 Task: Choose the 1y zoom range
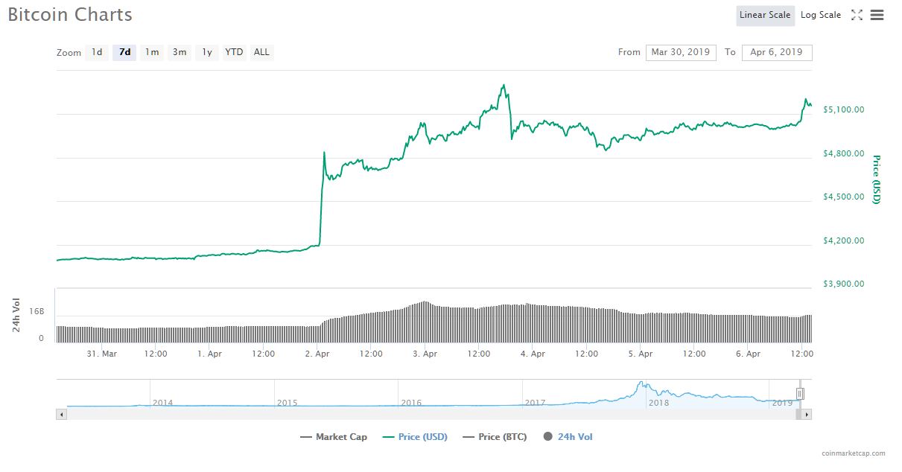(206, 52)
